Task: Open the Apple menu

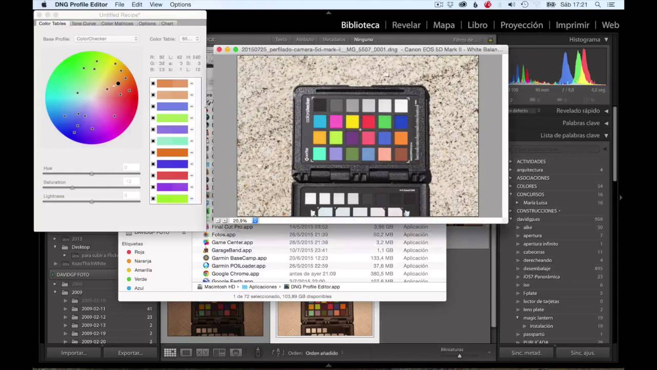Action: [x=44, y=5]
